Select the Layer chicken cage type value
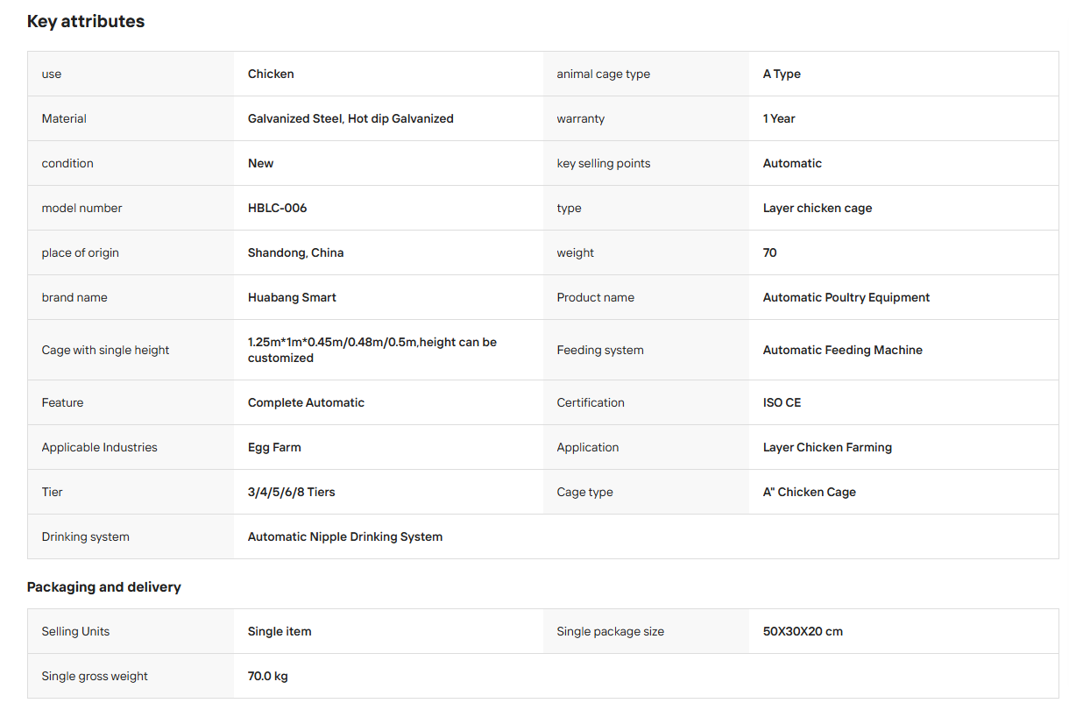 pyautogui.click(x=818, y=208)
